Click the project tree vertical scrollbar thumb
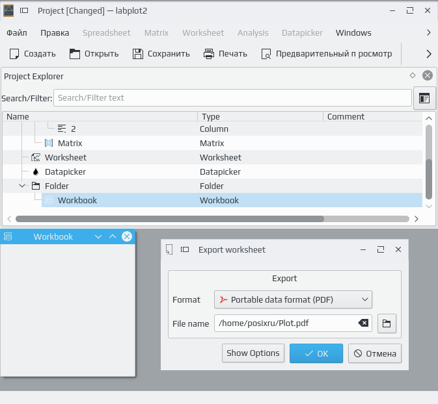 429,179
